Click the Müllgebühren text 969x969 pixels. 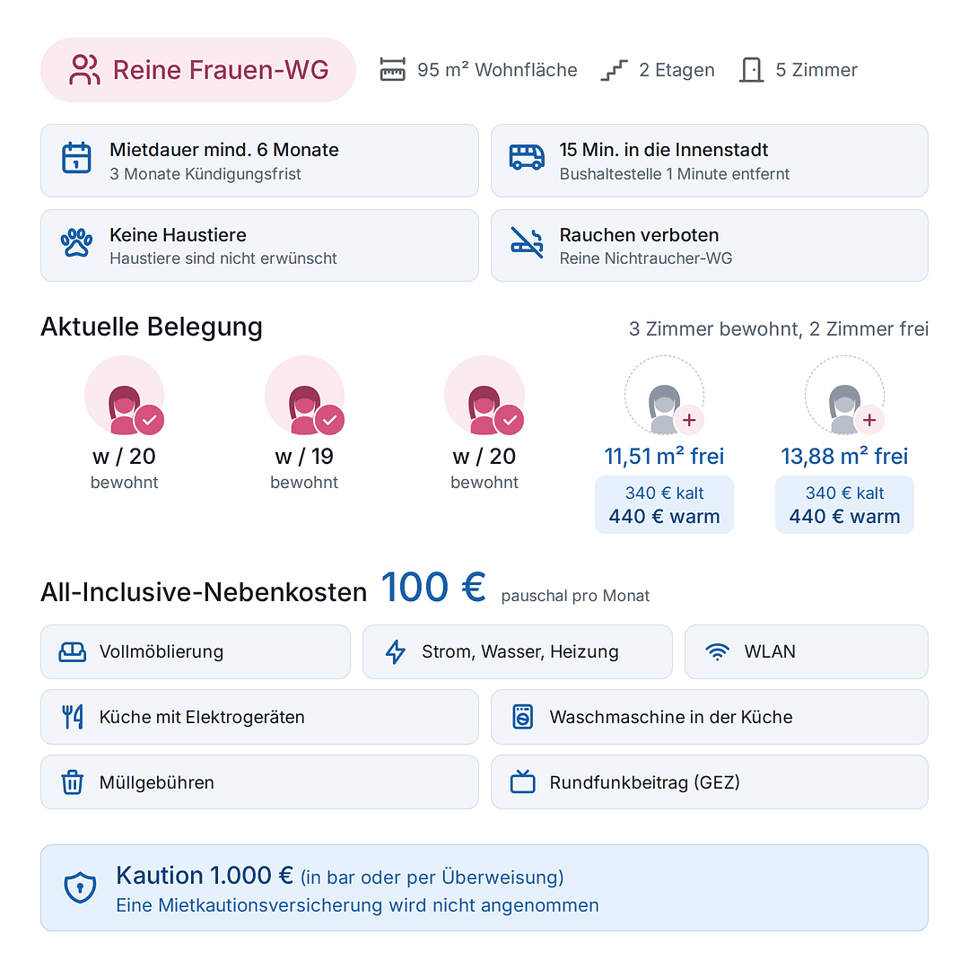coord(157,782)
